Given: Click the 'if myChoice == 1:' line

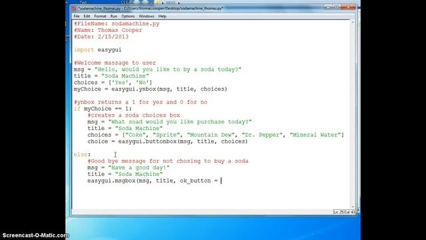Looking at the screenshot, I should (103, 109).
